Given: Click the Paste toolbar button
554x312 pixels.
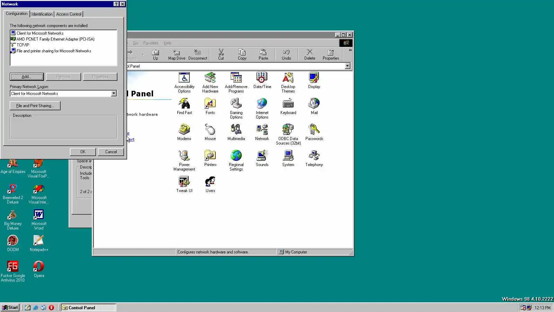Looking at the screenshot, I should point(263,54).
